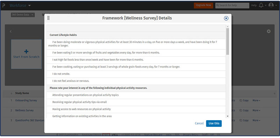
Task: Click the Feature Request footer link
Action: [153, 135]
